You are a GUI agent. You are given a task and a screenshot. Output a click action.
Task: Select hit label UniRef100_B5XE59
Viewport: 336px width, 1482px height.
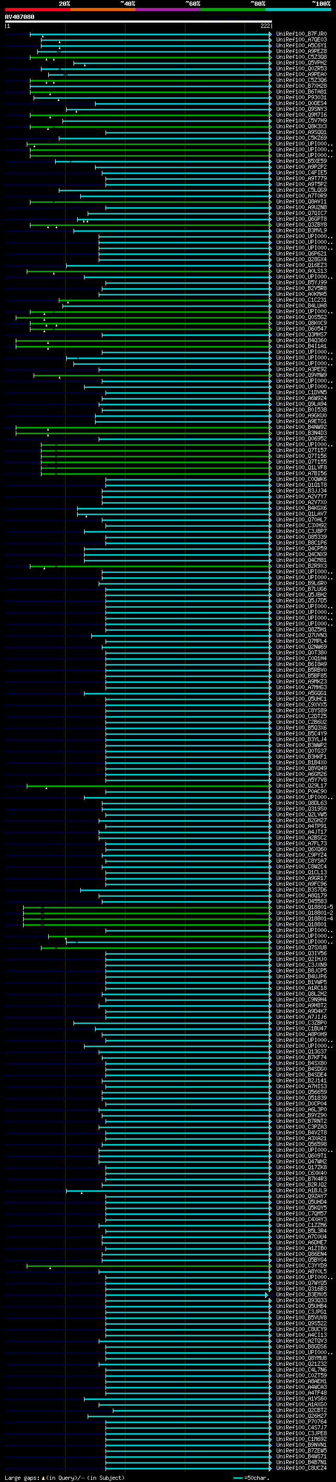(301, 161)
